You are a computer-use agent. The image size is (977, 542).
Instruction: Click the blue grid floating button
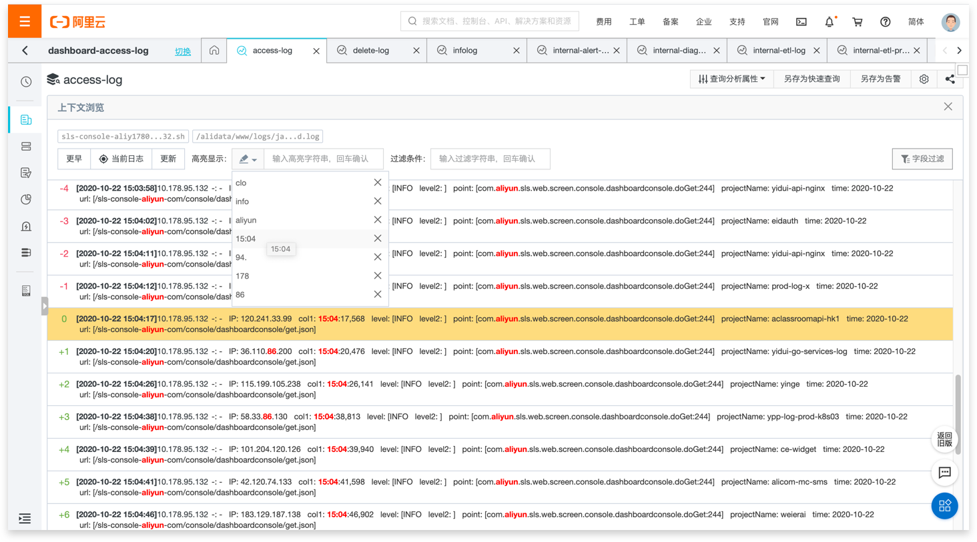(945, 506)
